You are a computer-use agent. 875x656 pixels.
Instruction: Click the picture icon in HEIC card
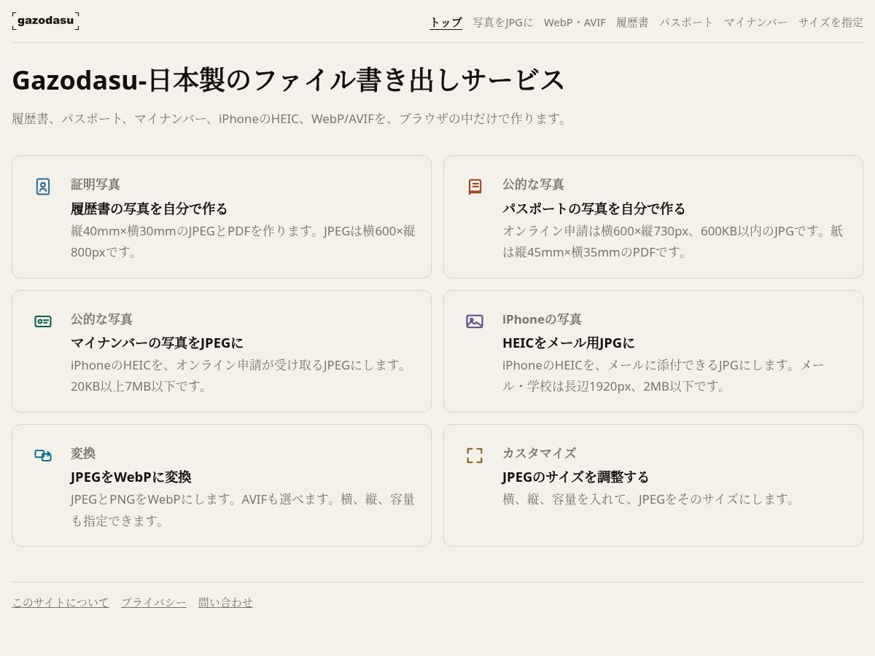click(x=475, y=321)
